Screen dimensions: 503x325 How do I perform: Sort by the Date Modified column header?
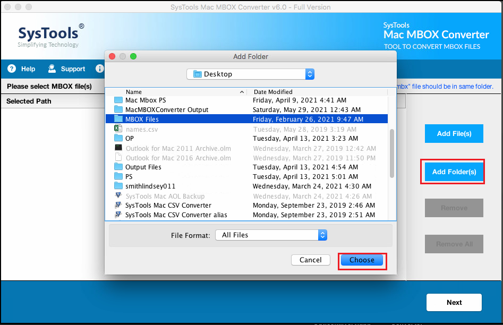click(x=273, y=92)
